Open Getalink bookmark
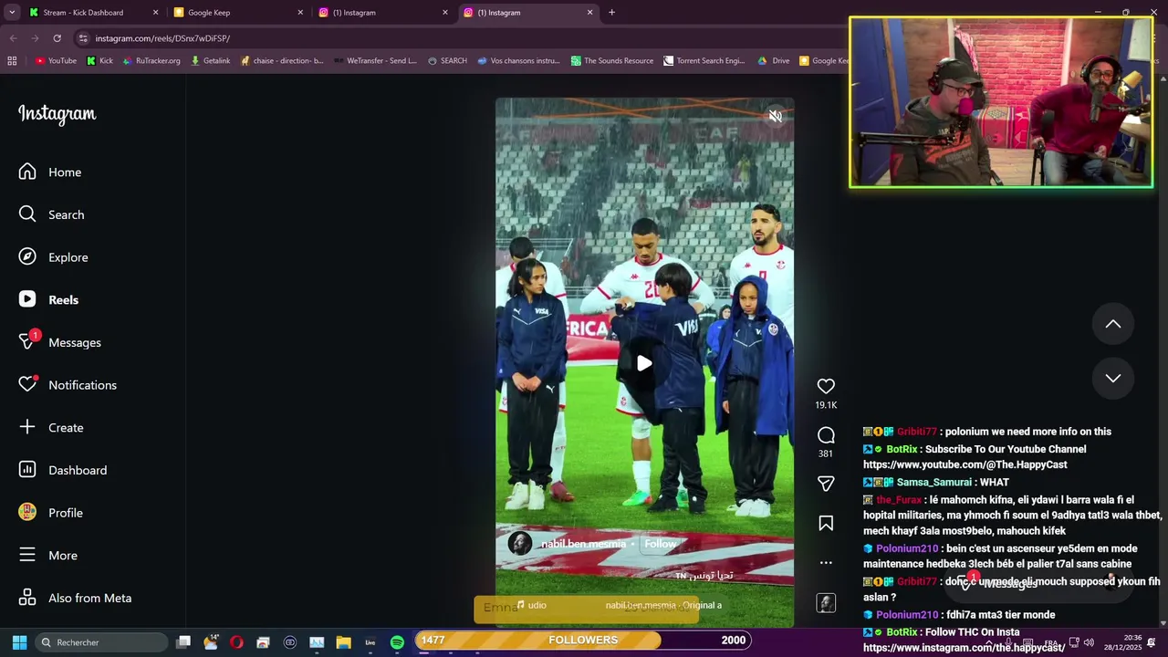This screenshot has height=657, width=1168. 210,61
